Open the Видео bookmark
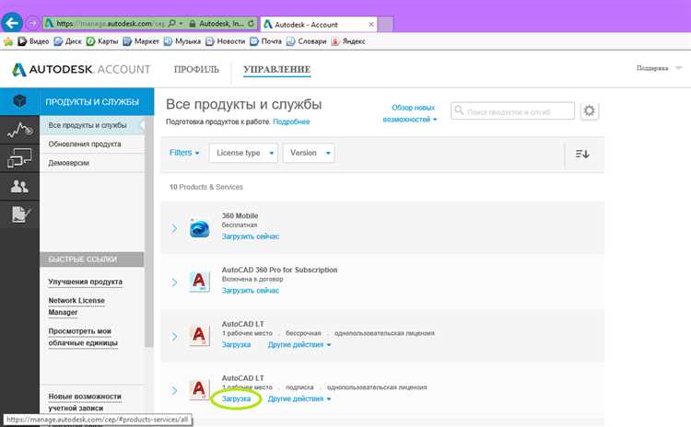The height and width of the screenshot is (427, 691). coord(33,41)
